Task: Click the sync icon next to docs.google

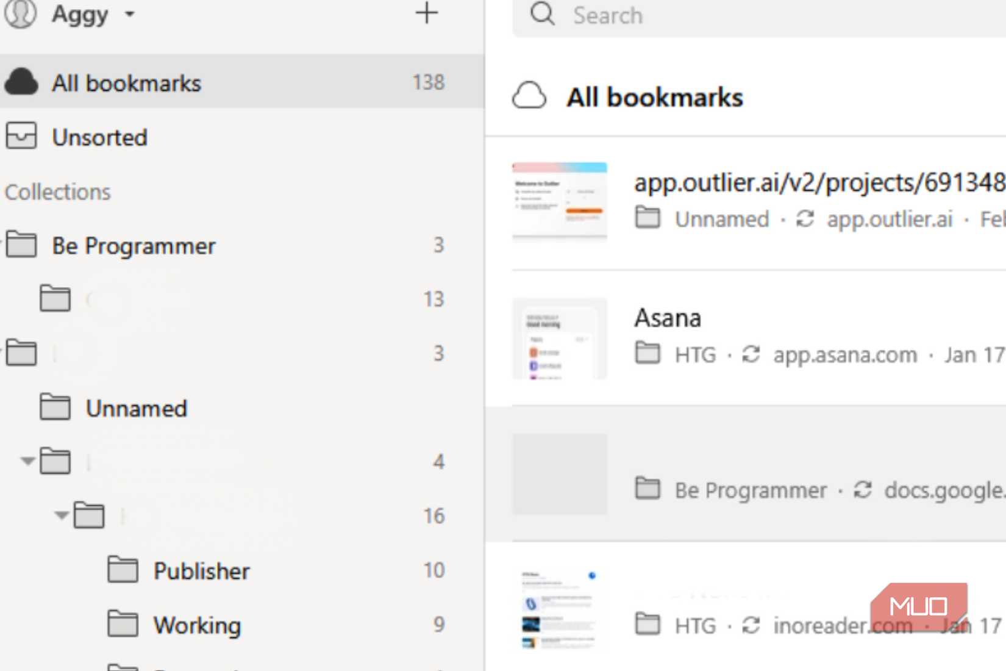Action: point(862,489)
